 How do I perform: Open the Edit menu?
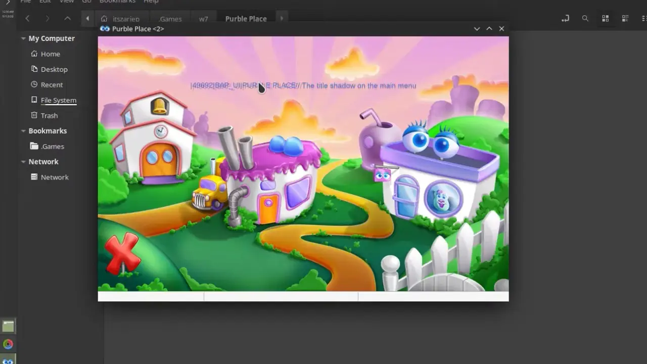click(45, 2)
